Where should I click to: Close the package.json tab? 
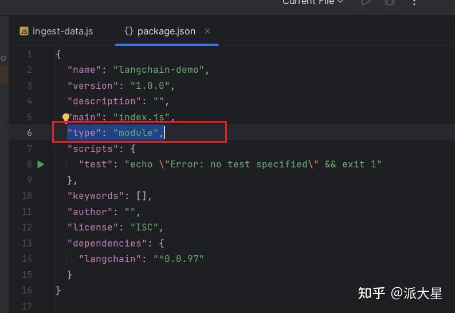click(x=207, y=31)
